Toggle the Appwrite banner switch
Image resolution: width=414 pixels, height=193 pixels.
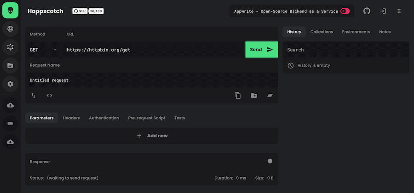tap(345, 11)
